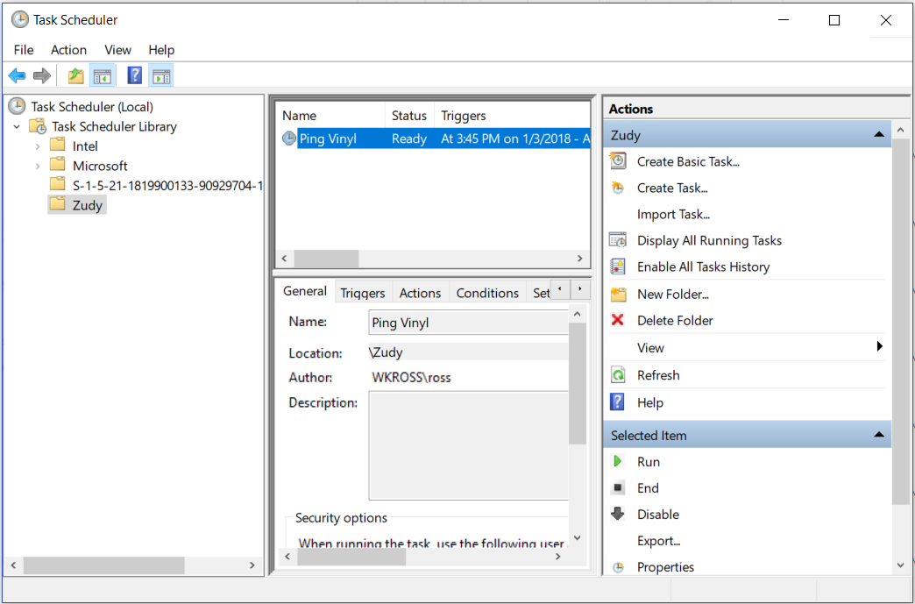915x604 pixels.
Task: Expand the Intel folder node
Action: point(38,146)
